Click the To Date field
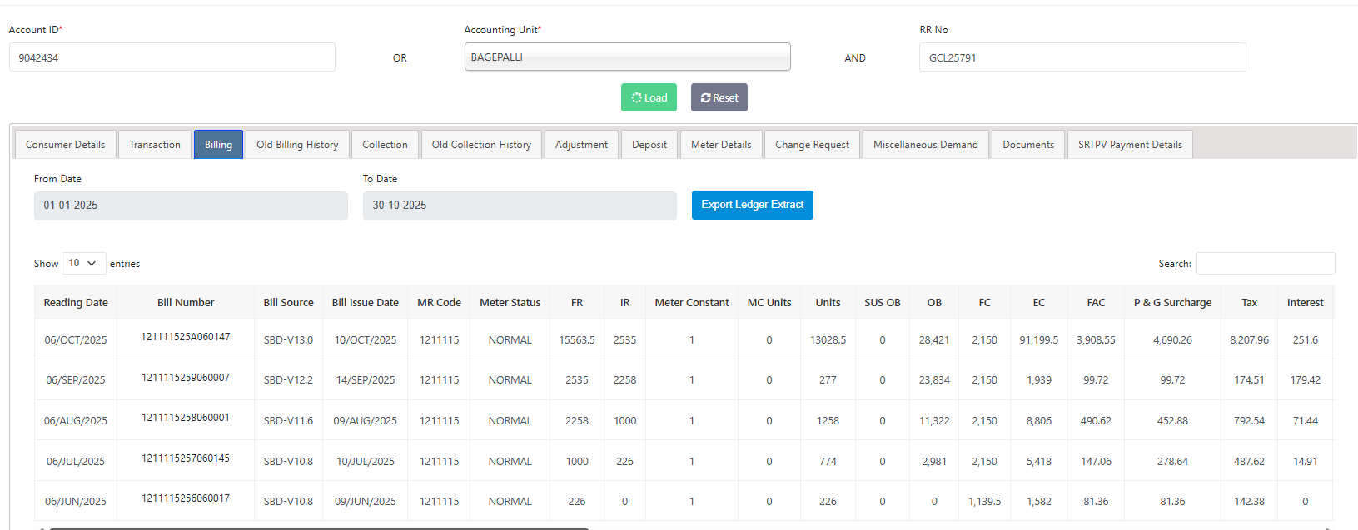1358x530 pixels. click(x=520, y=206)
